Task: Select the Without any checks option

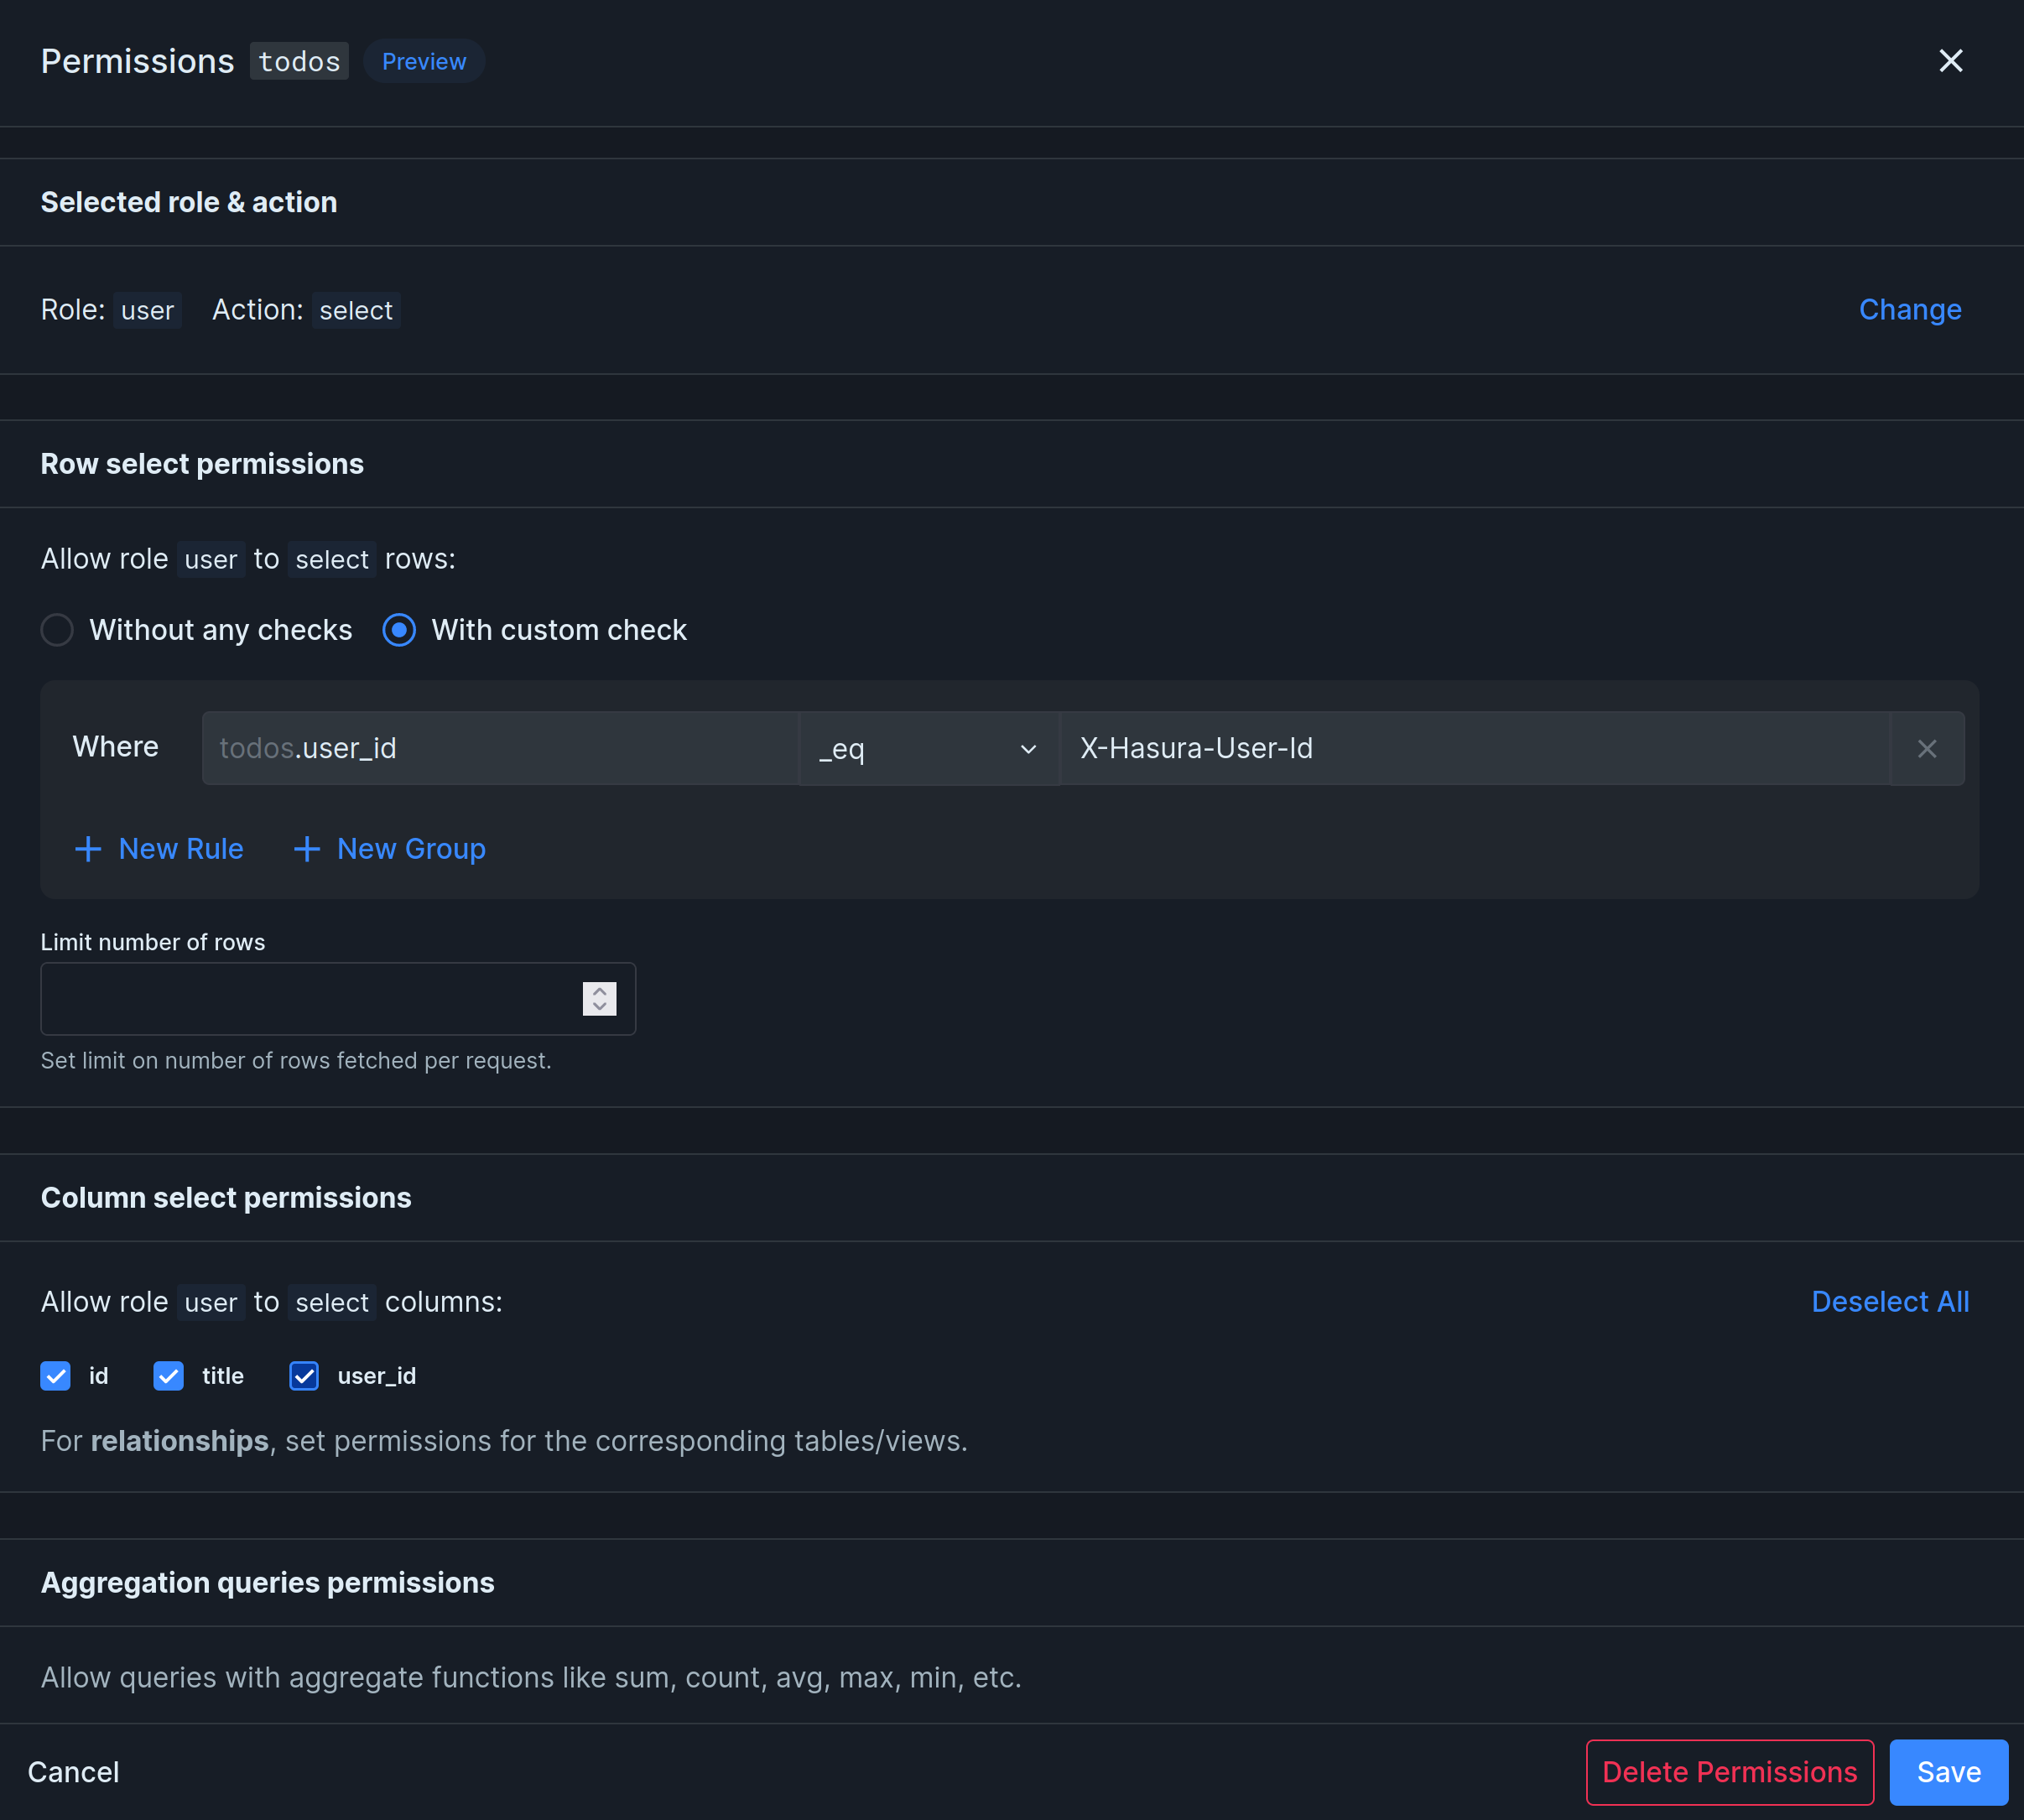Action: point(57,630)
